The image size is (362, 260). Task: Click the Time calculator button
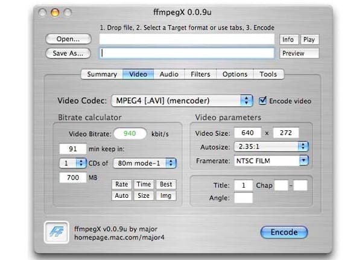pos(144,184)
